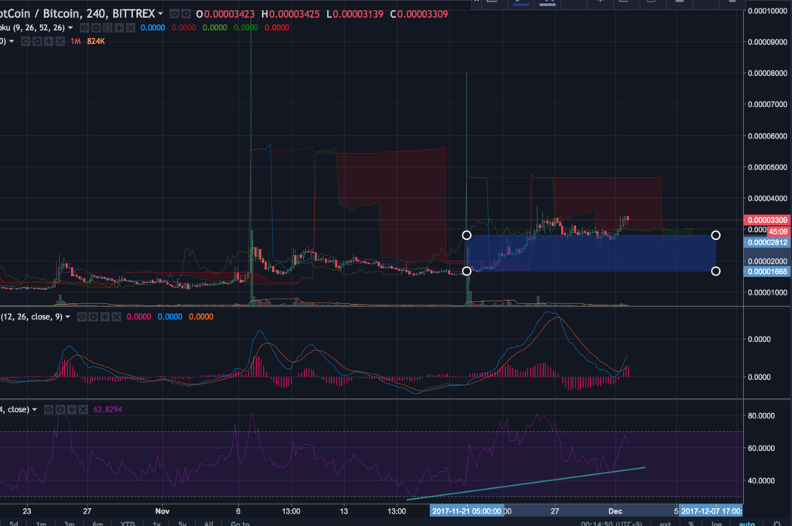792x526 pixels.
Task: Click the 0.00001665 price axis label
Action: pos(767,272)
